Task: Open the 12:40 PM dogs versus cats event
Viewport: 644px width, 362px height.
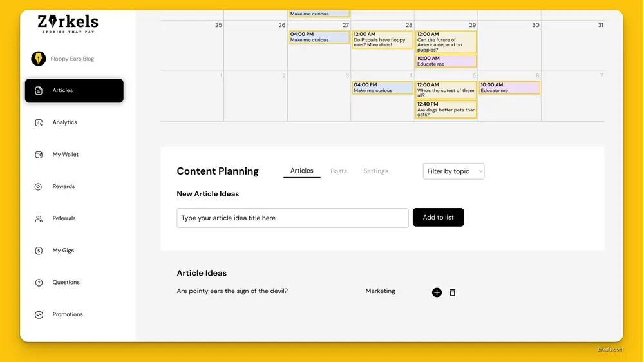Action: [x=446, y=110]
